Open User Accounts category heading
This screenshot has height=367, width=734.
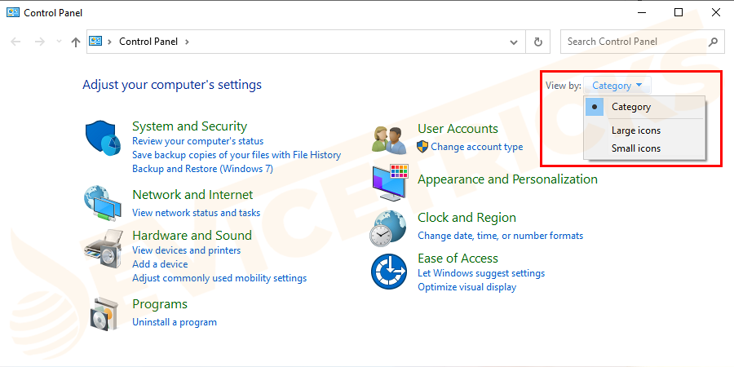(x=458, y=129)
